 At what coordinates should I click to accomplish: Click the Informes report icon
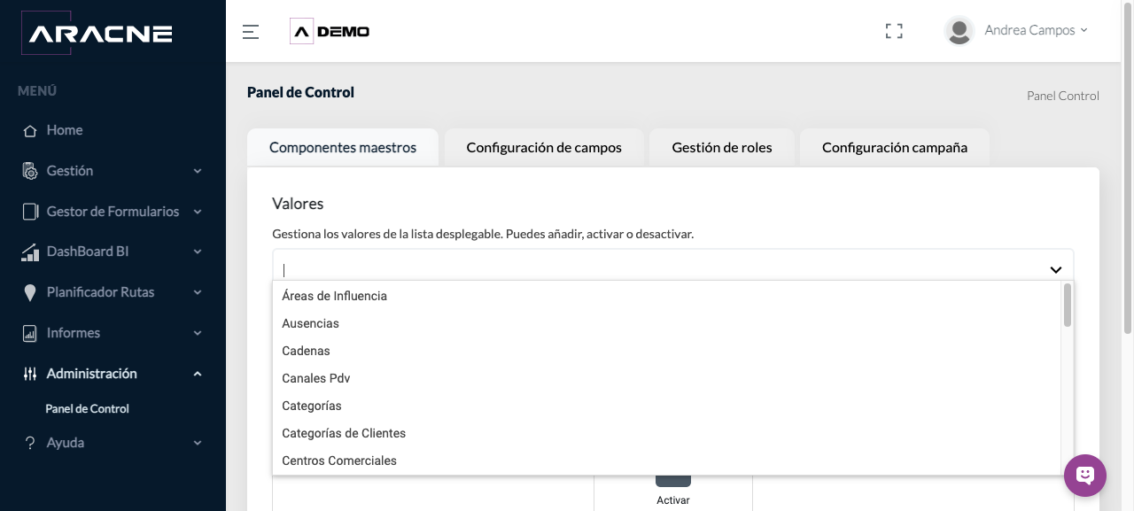(30, 333)
